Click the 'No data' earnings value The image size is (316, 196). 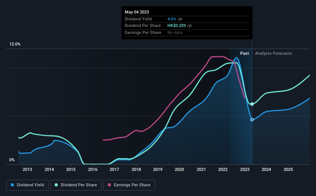[x=175, y=32]
